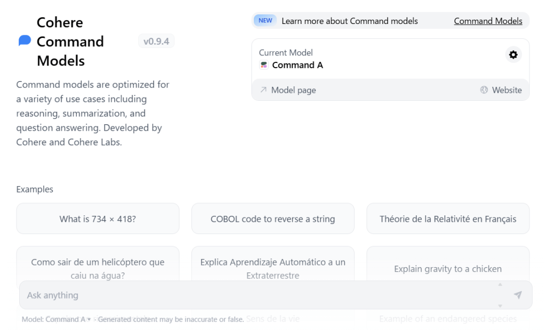Choose the COBOL code to reverse a string example
This screenshot has height=330, width=546.
click(272, 219)
